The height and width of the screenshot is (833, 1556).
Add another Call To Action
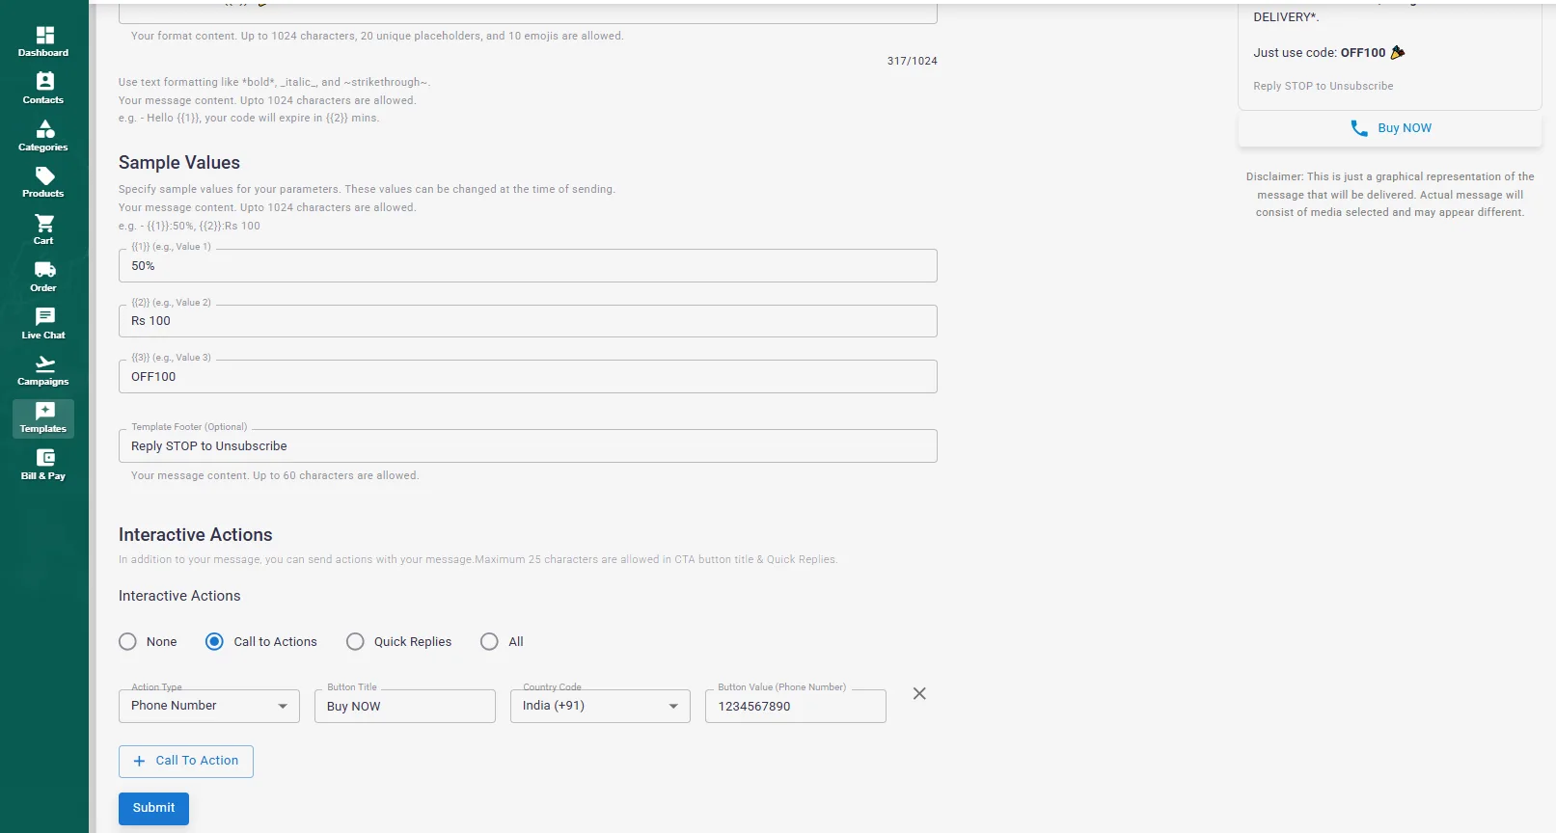point(186,761)
